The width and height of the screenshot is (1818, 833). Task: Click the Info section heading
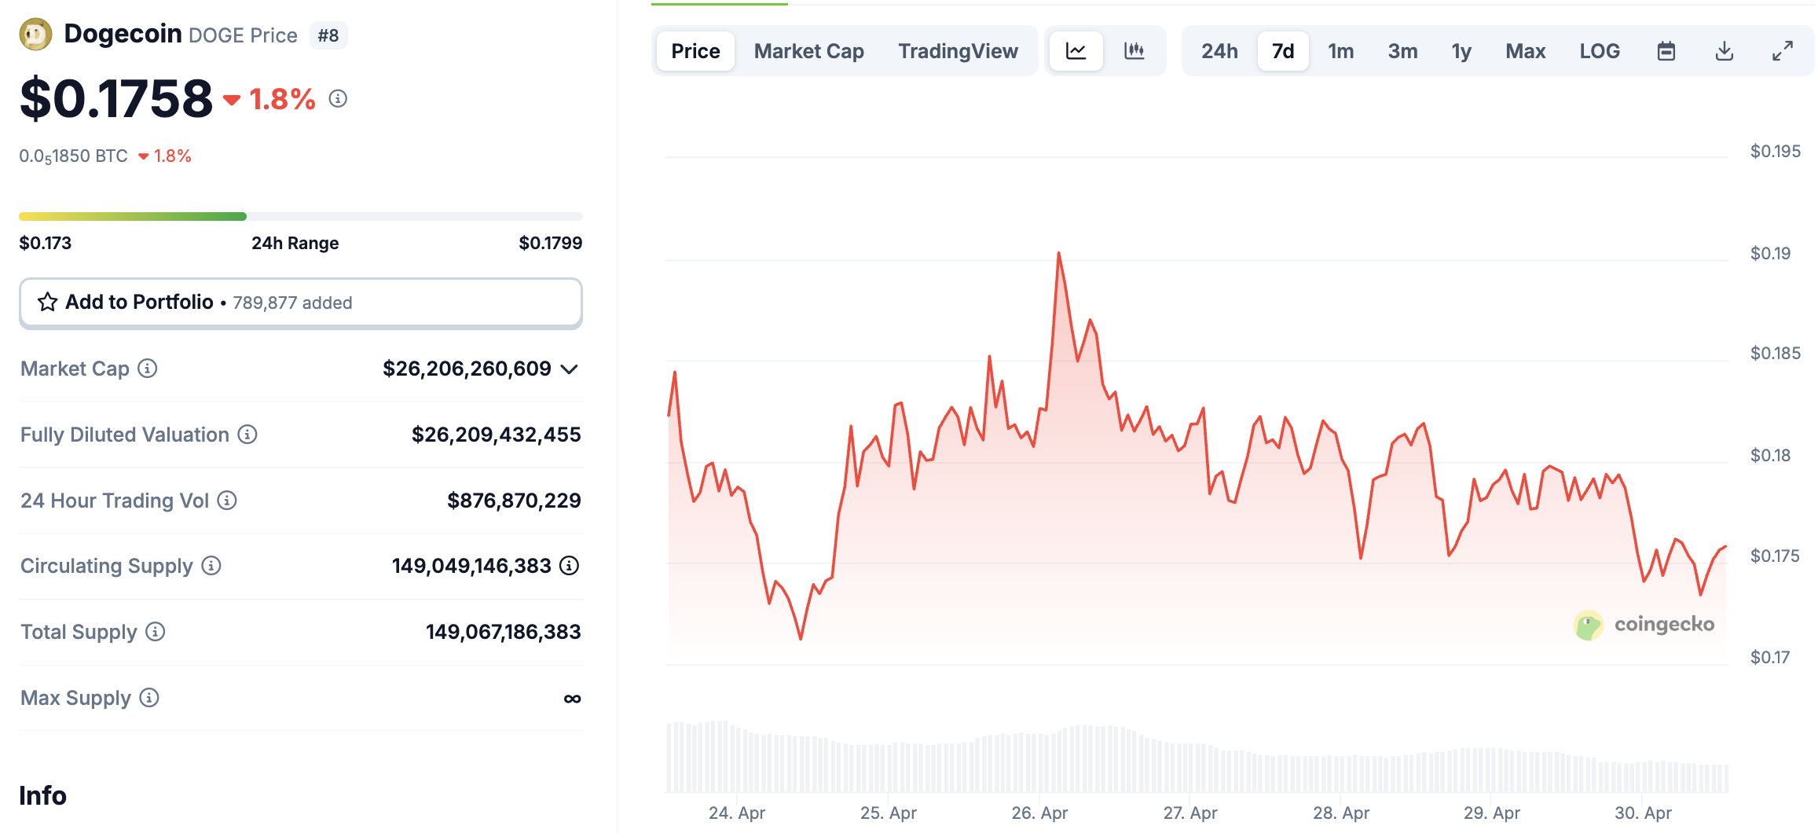click(x=43, y=795)
